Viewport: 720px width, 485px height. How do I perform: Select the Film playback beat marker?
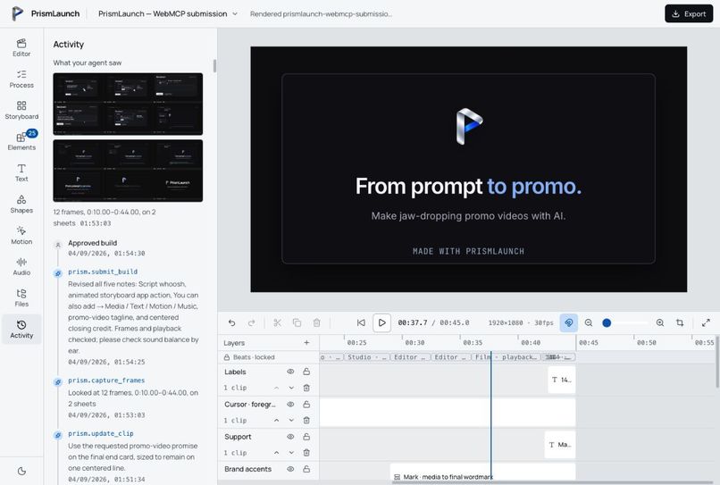(505, 357)
